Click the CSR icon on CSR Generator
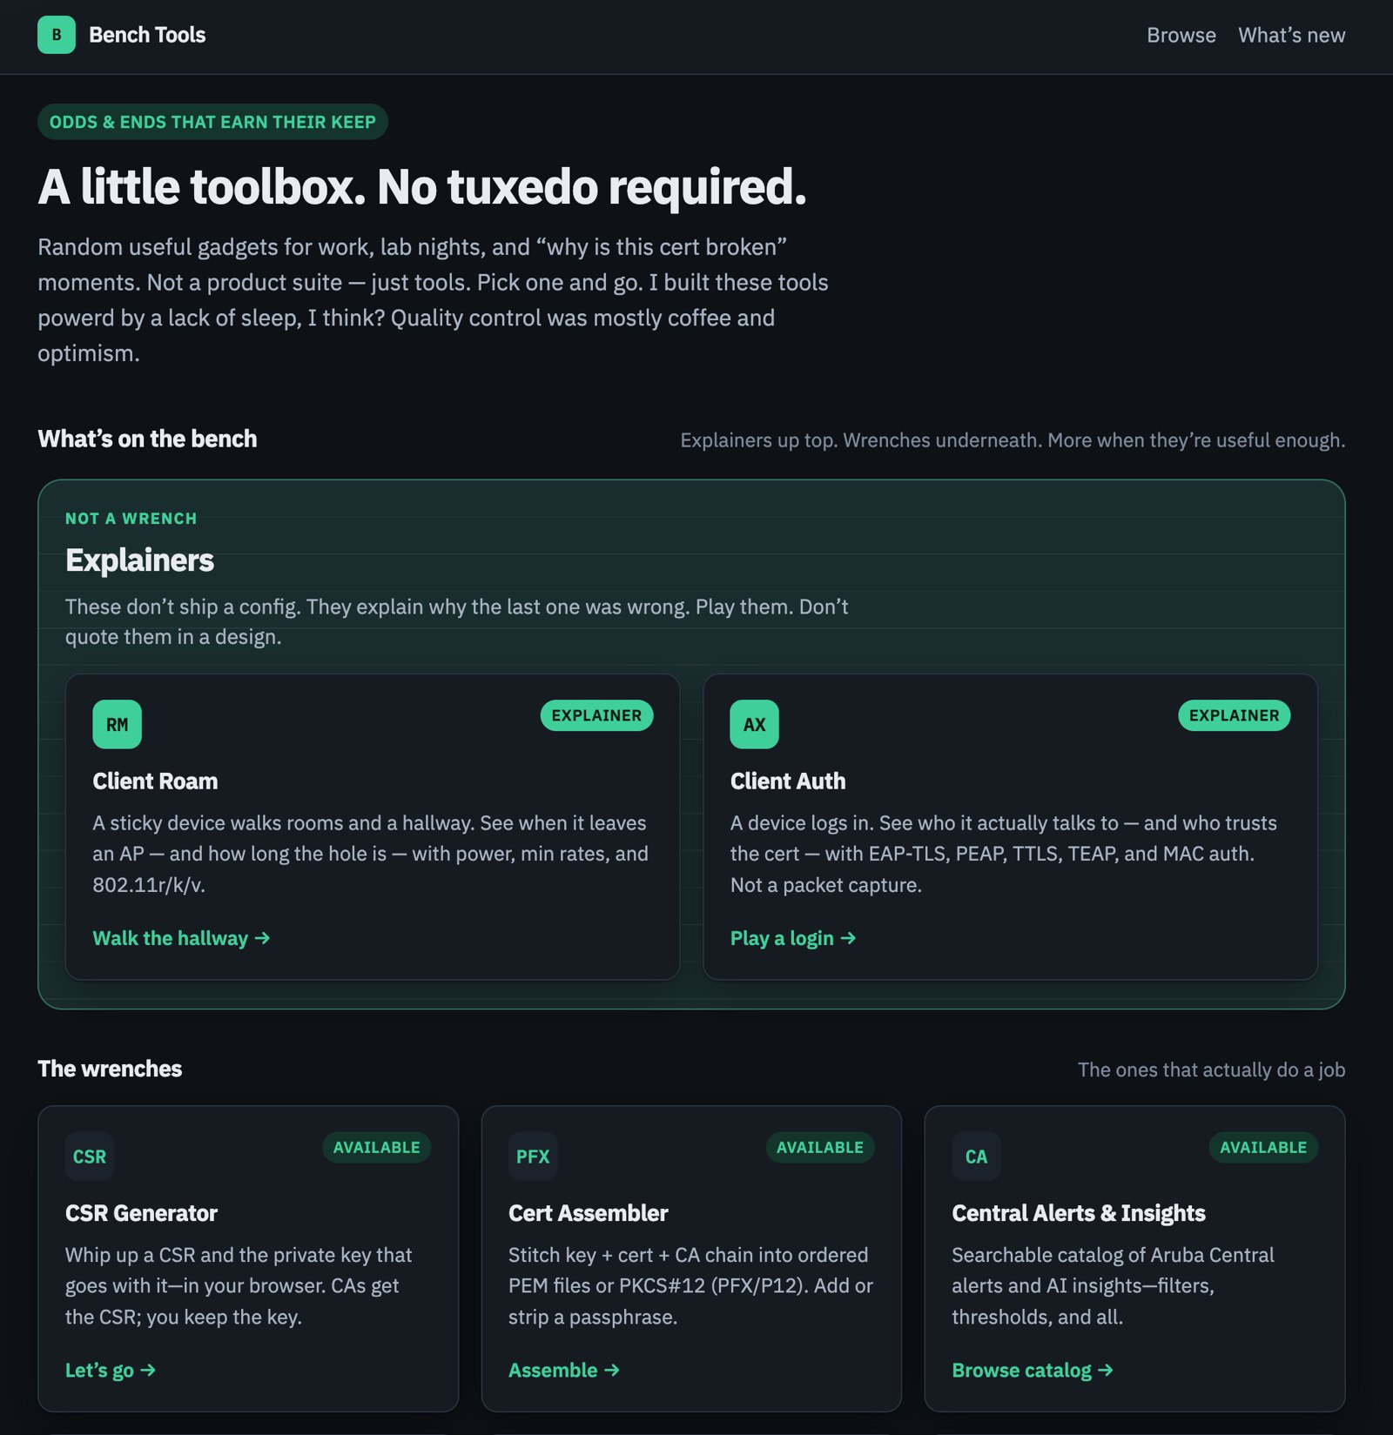The width and height of the screenshot is (1393, 1435). tap(89, 1157)
